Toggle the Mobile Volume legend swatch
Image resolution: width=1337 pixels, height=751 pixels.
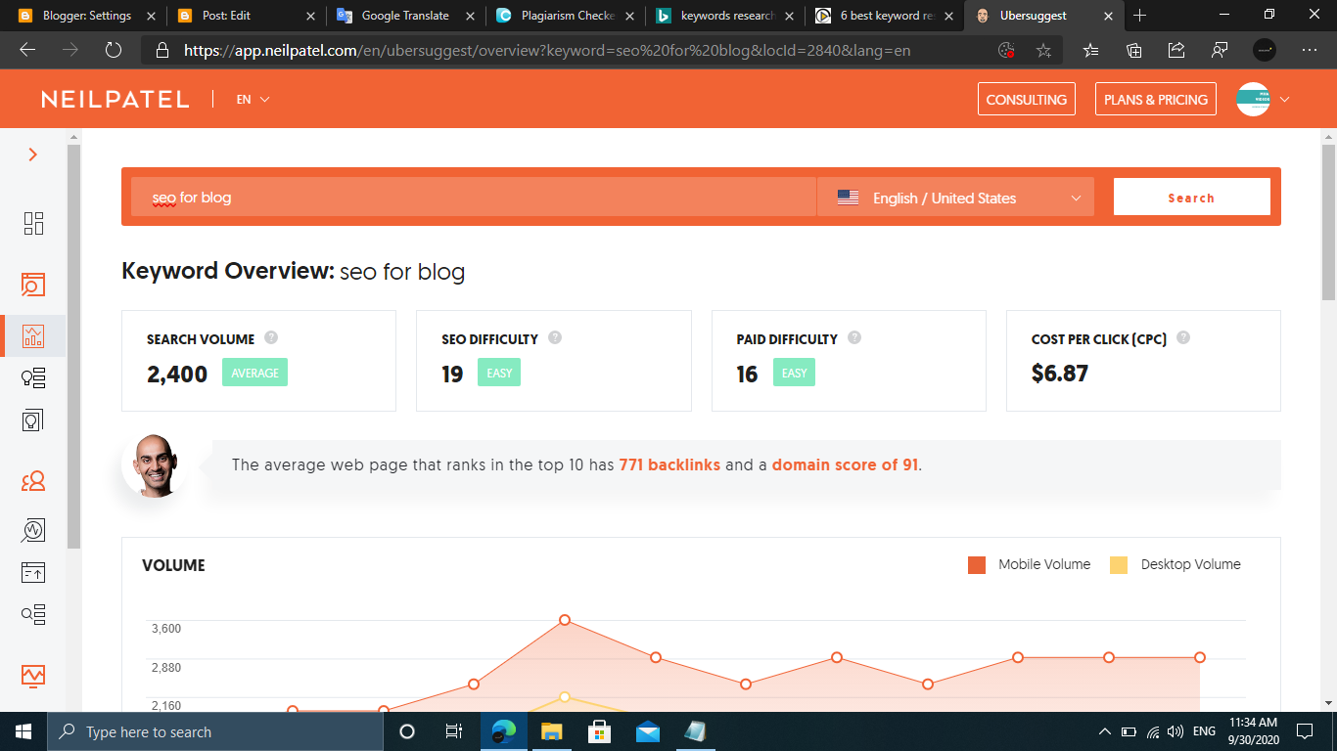[x=977, y=564]
